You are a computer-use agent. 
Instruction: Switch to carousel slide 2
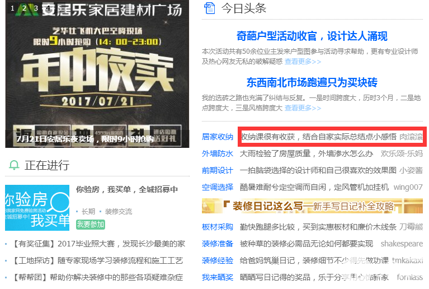click(x=24, y=8)
